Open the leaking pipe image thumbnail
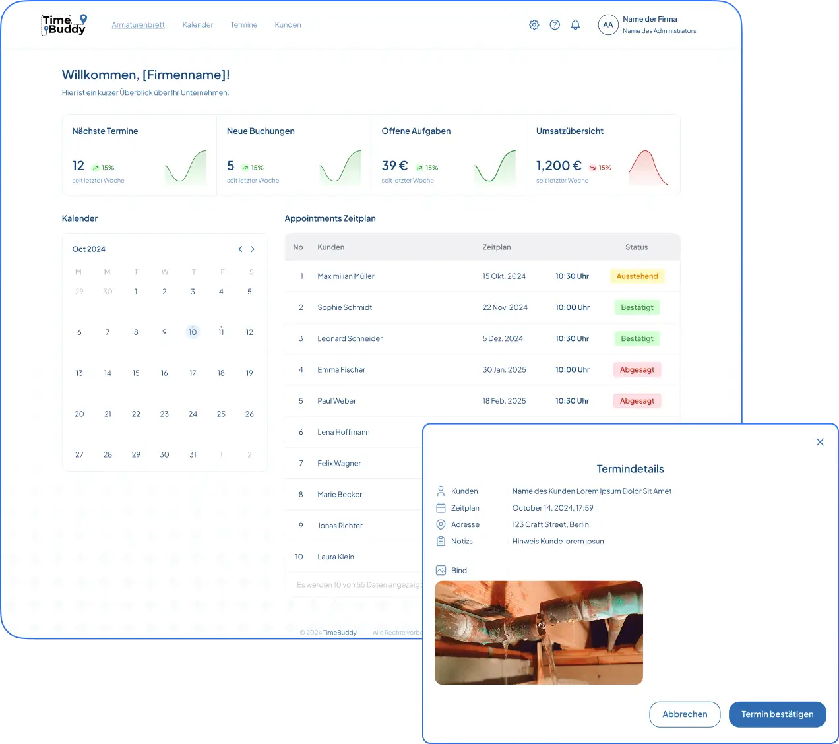 point(538,633)
